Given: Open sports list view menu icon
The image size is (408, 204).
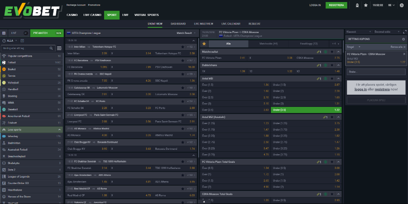Looking at the screenshot, I should [59, 48].
